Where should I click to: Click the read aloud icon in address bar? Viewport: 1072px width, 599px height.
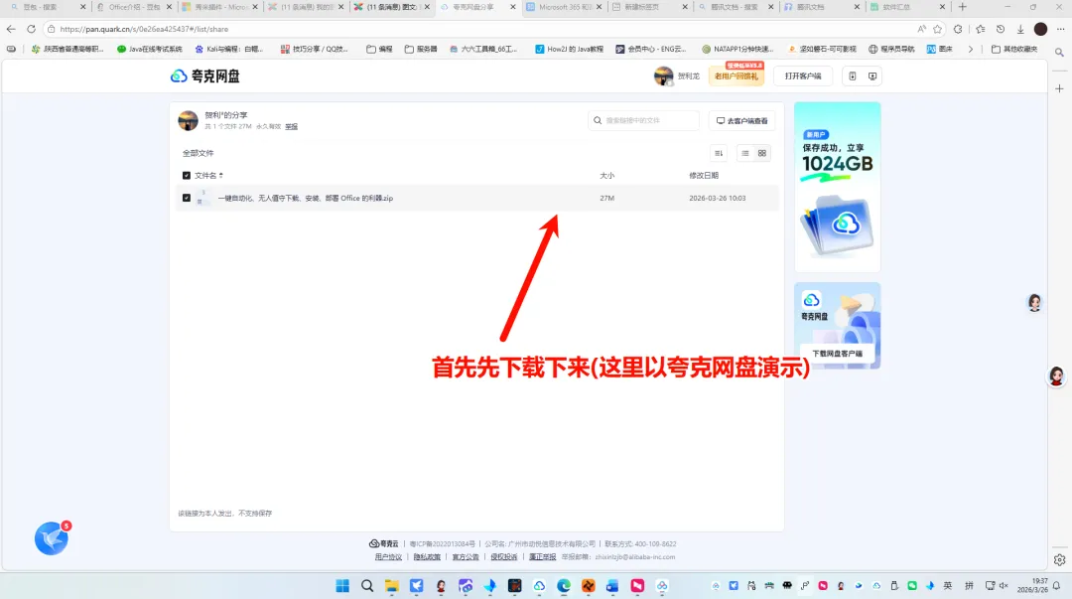click(921, 29)
